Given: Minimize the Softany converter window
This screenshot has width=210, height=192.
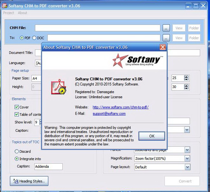Looking at the screenshot, I should point(188,6).
